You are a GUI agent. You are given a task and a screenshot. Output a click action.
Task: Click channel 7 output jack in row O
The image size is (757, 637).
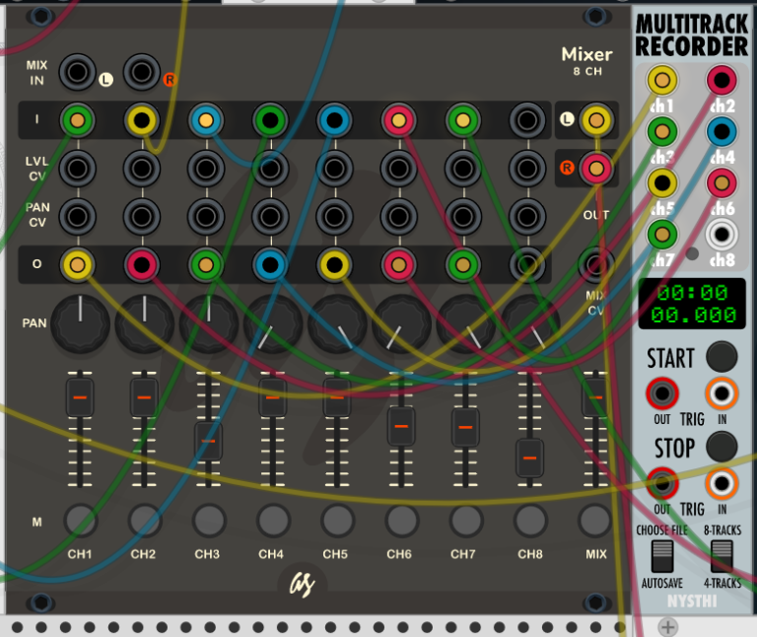click(462, 264)
